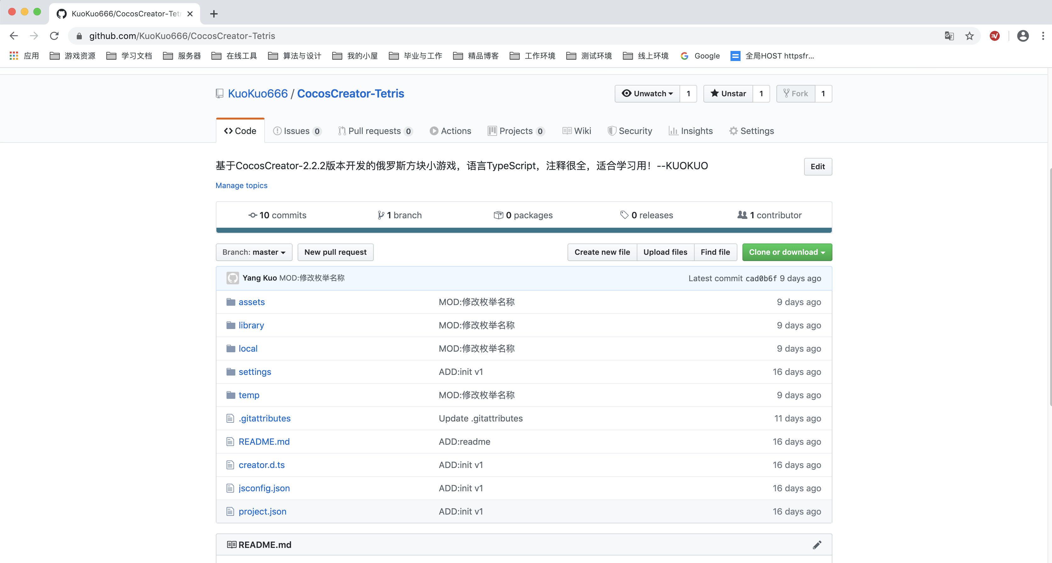This screenshot has width=1052, height=563.
Task: Click the 0 packages box icon
Action: 498,215
